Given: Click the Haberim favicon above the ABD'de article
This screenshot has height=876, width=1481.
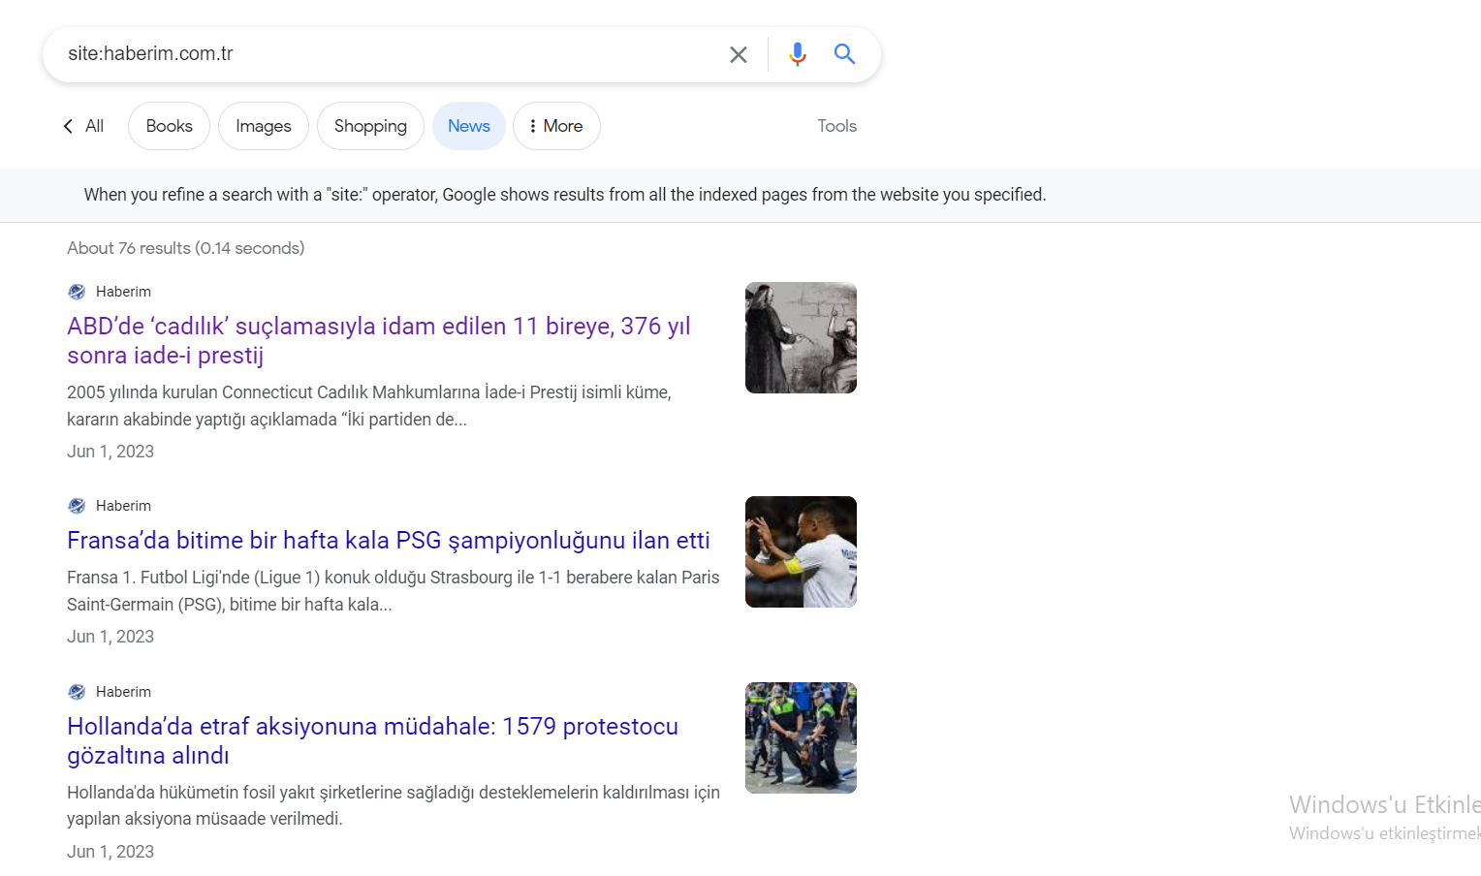Looking at the screenshot, I should pyautogui.click(x=77, y=292).
